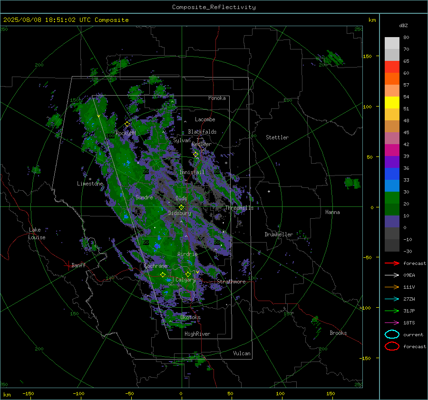The height and width of the screenshot is (400, 428).
Task: Click the Innisfail city label
Action: click(192, 172)
